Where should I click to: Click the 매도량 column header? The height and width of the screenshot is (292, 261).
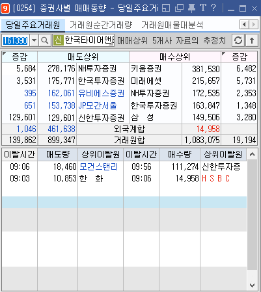tap(57, 155)
